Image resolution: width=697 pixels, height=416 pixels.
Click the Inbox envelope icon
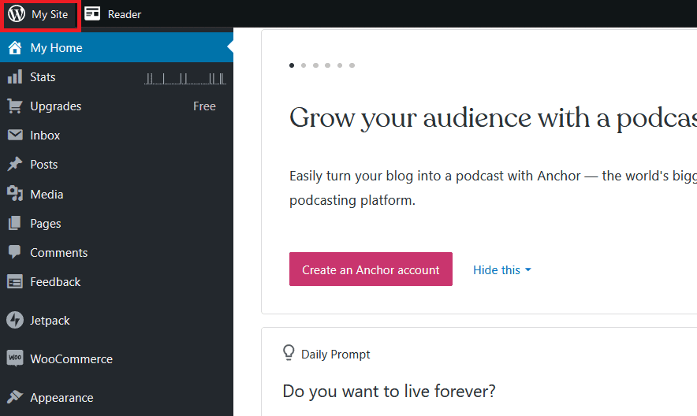tap(15, 135)
